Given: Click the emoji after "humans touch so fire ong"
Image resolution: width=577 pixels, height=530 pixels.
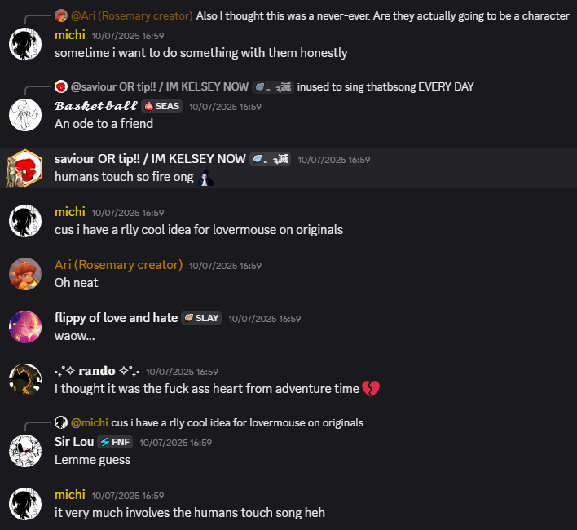Looking at the screenshot, I should click(205, 177).
